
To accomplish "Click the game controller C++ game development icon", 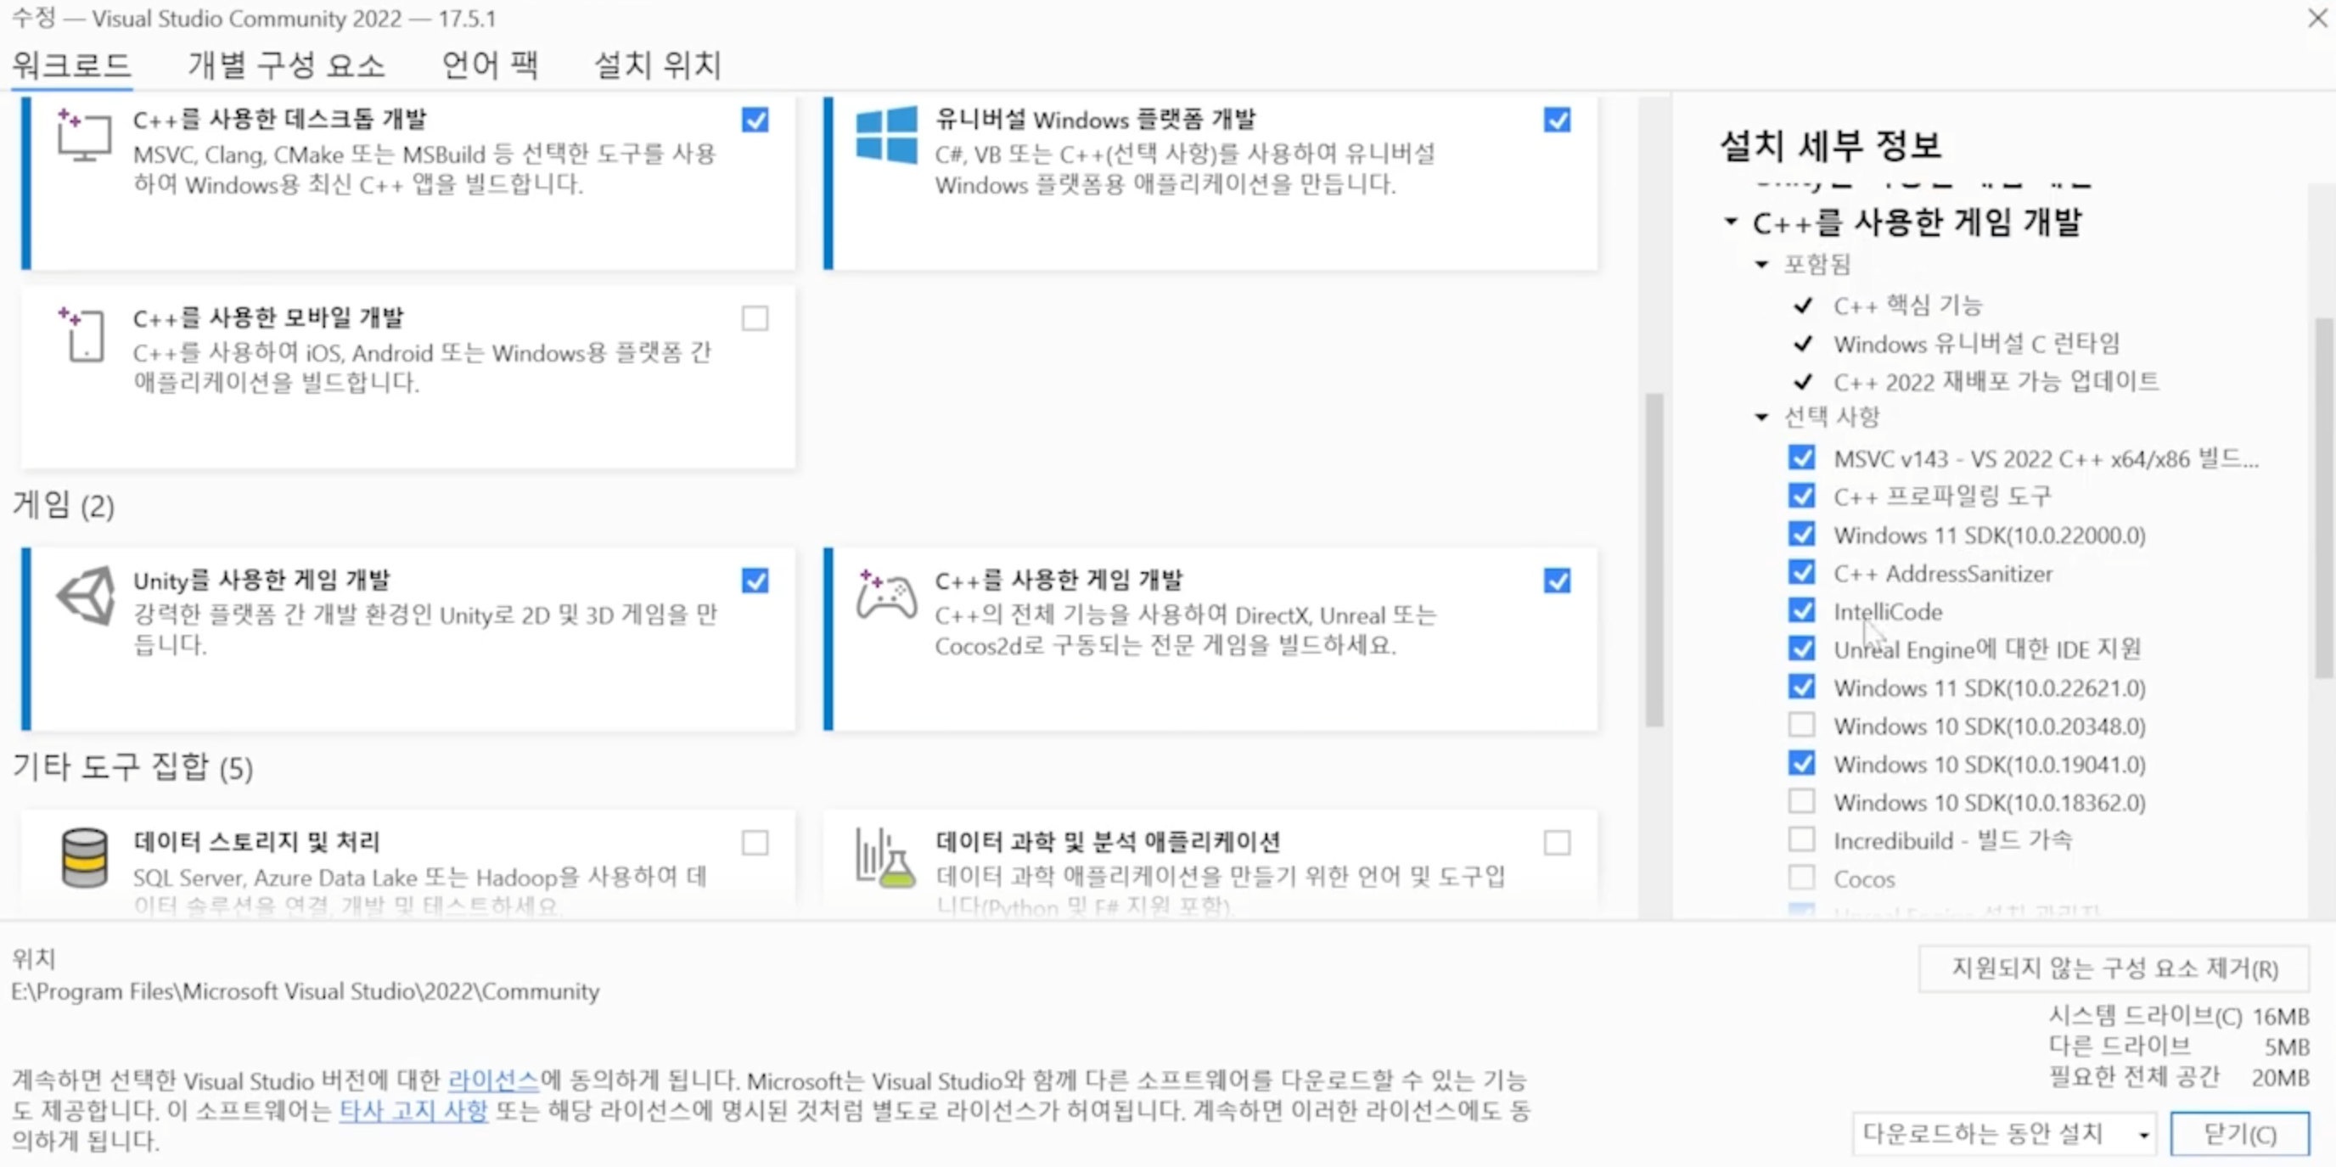I will coord(886,596).
